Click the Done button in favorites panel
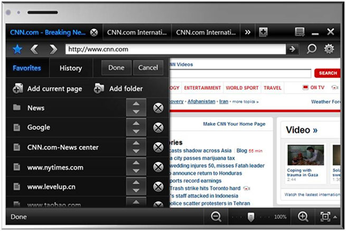 coord(116,68)
